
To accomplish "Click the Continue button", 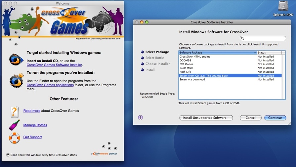I will [x=275, y=118].
